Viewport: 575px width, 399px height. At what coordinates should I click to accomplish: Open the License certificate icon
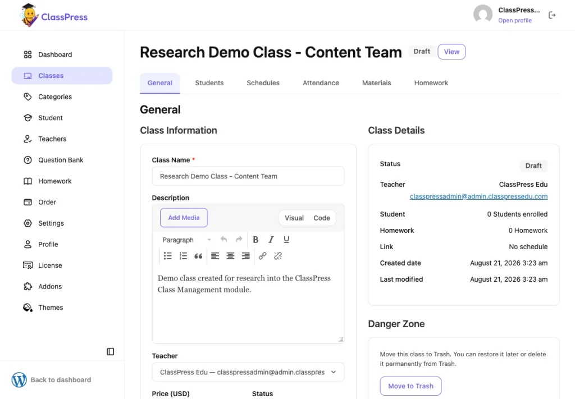tap(28, 265)
